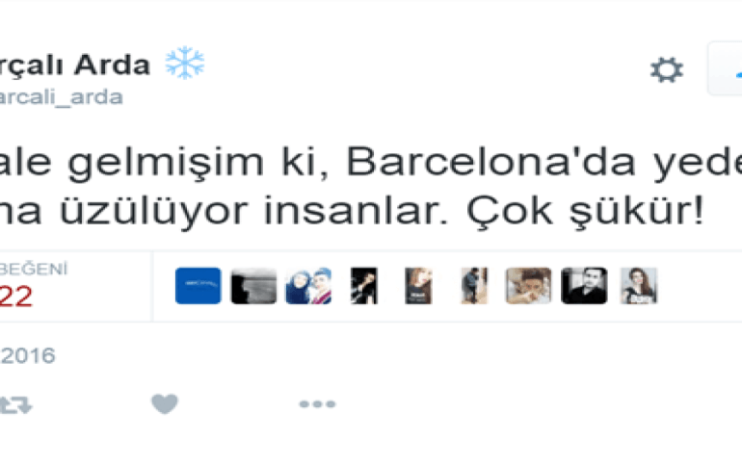Open the two women in headscarves avatar
Image resolution: width=742 pixels, height=467 pixels.
coord(308,285)
